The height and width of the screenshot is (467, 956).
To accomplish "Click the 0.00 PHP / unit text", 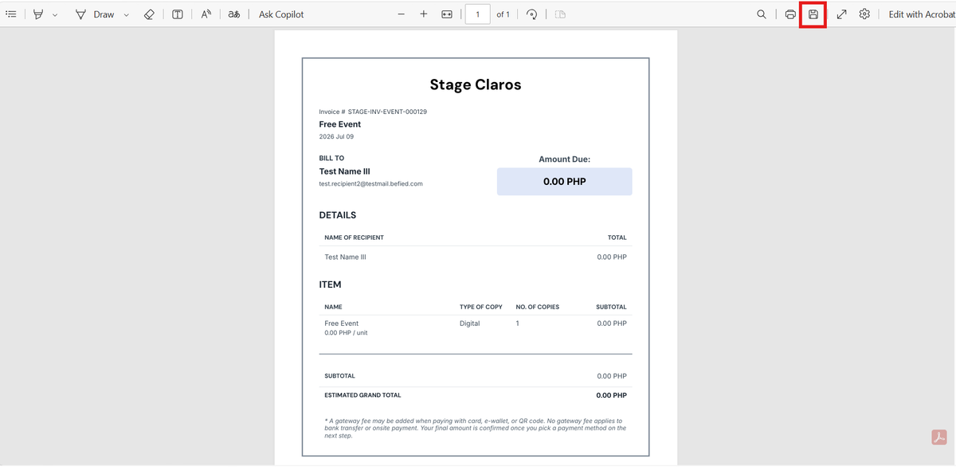I will point(347,333).
